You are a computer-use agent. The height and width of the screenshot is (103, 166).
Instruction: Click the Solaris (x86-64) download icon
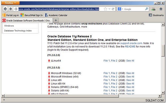click(49, 90)
